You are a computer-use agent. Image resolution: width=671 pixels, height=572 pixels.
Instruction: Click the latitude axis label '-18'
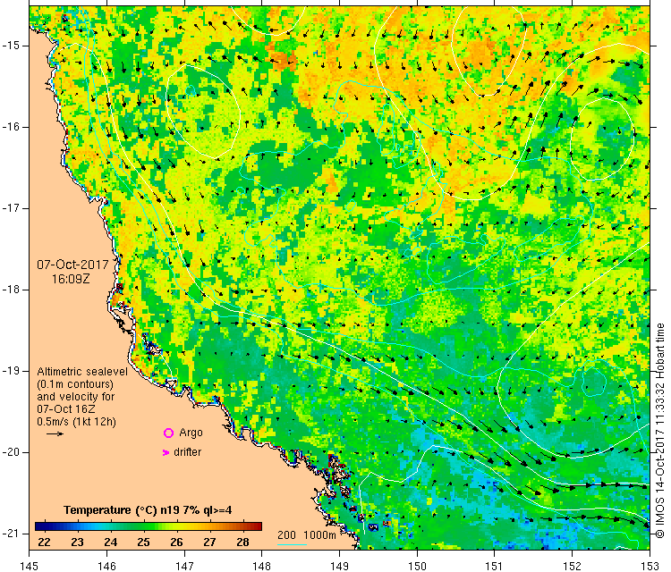coord(10,290)
